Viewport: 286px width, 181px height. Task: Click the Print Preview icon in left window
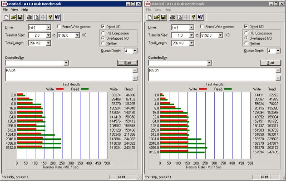[36, 17]
